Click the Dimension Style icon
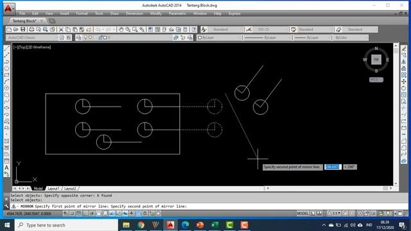Viewport: 411px width, 231px height. point(249,30)
